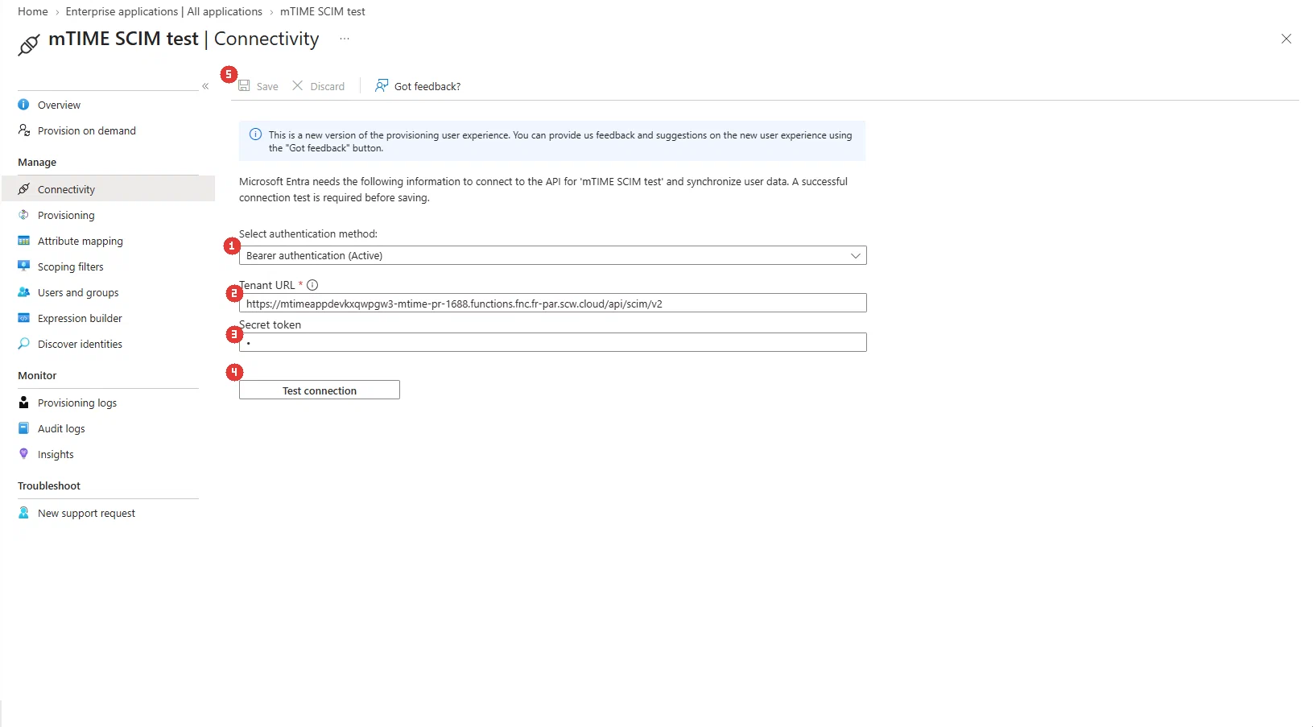Click the Provision on demand icon

(x=24, y=130)
